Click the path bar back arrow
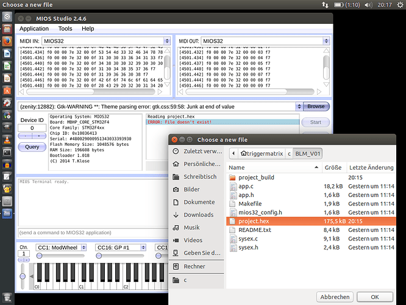 click(x=233, y=154)
